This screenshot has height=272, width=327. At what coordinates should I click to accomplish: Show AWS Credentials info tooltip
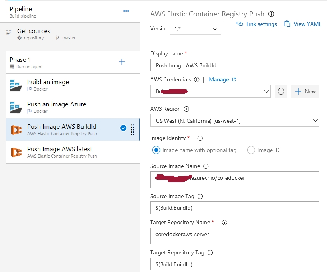(x=197, y=79)
